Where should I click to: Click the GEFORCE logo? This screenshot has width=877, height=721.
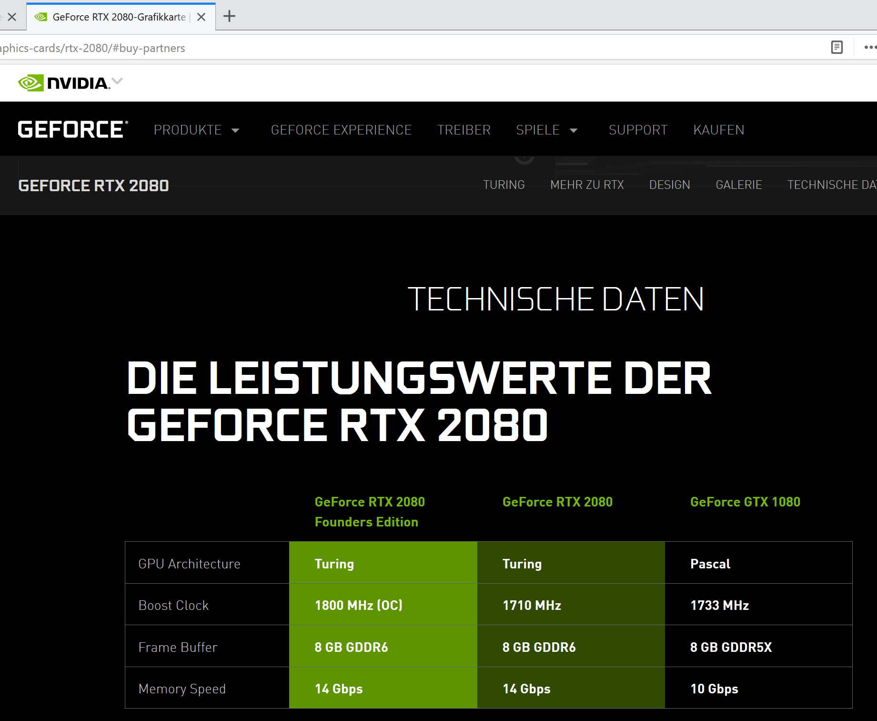click(73, 130)
